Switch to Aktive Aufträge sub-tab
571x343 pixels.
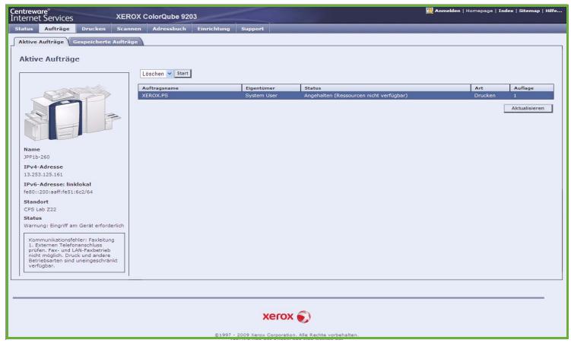41,42
